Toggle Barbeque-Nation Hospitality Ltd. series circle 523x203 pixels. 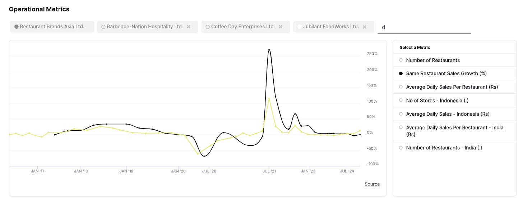coord(103,27)
